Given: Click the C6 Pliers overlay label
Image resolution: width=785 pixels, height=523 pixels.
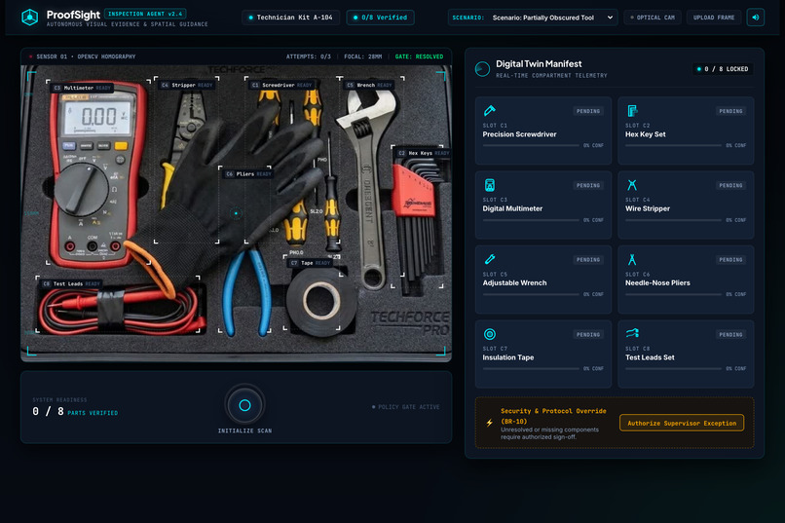Looking at the screenshot, I should pos(248,174).
